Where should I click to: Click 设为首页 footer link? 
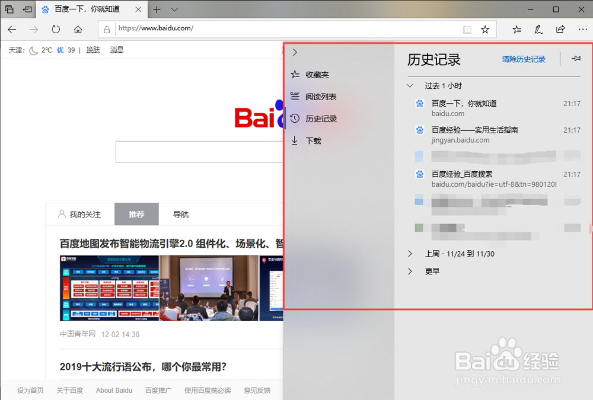pos(30,390)
